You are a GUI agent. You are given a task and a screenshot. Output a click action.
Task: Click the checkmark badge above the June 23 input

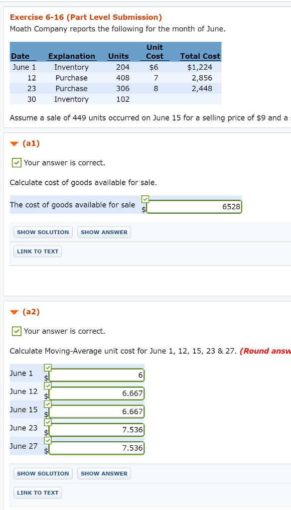point(48,421)
